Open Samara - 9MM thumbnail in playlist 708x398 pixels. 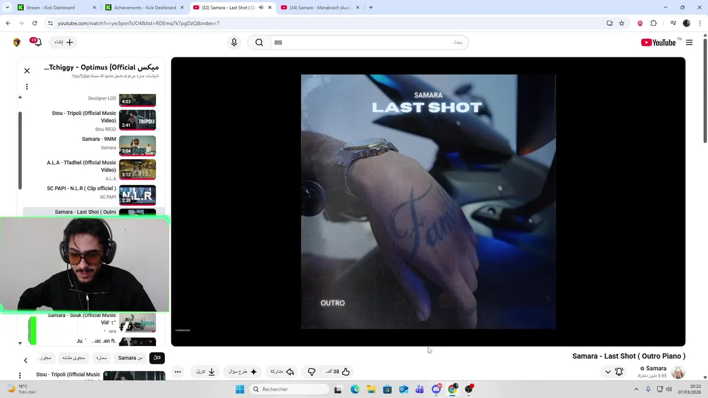pyautogui.click(x=137, y=145)
